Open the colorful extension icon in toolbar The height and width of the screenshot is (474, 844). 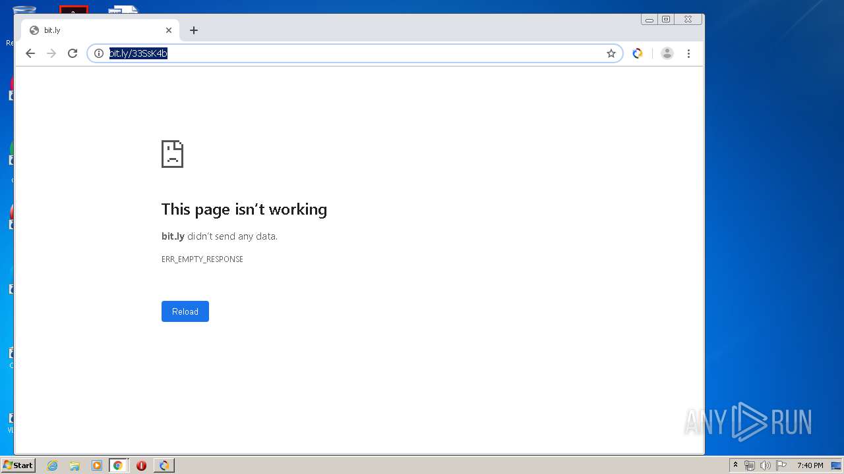pos(638,53)
